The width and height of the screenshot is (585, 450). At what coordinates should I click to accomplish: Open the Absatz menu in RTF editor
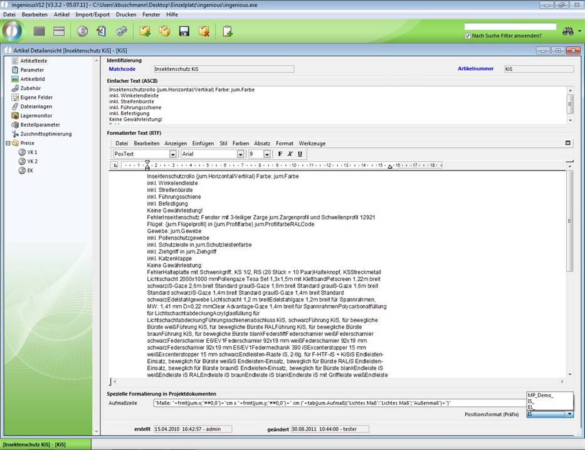262,144
